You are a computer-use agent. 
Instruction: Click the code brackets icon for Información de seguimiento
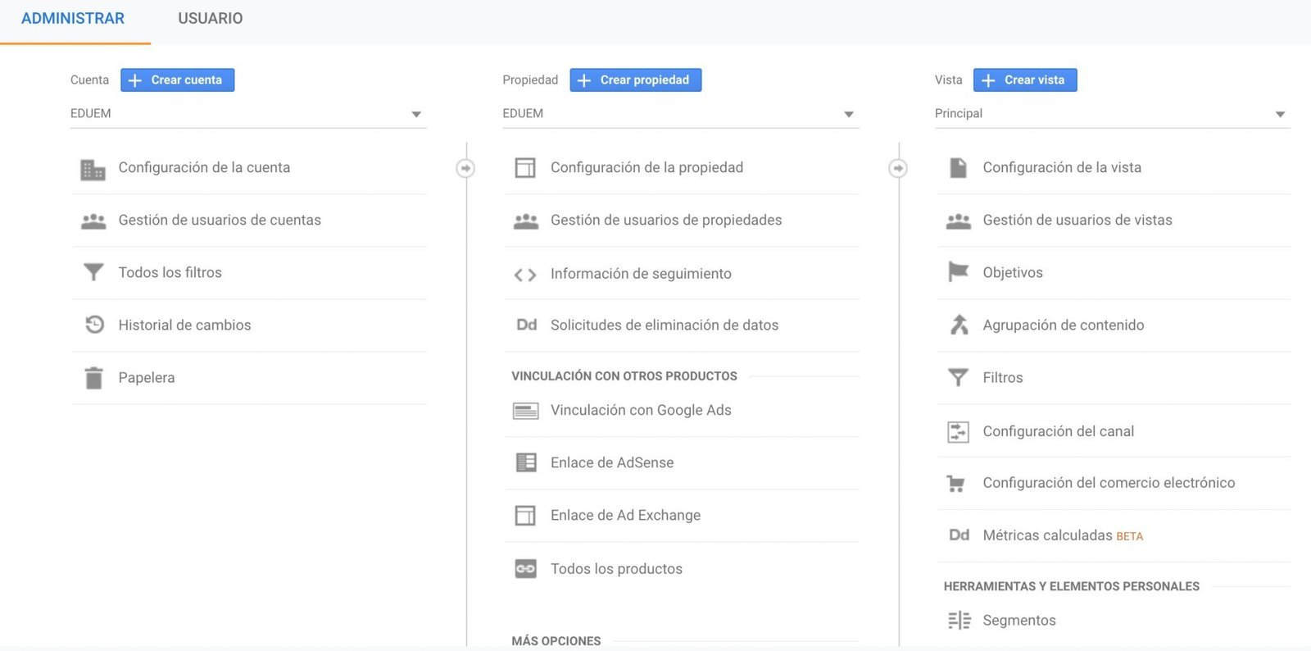point(525,275)
